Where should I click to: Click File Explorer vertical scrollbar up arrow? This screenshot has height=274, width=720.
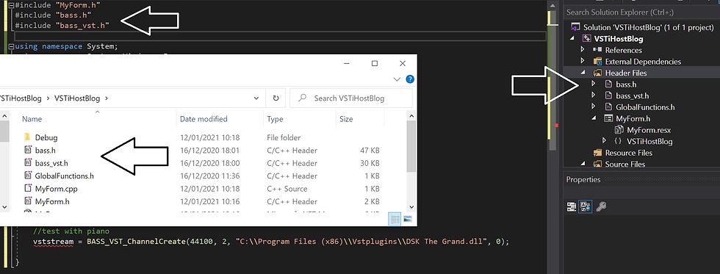coord(411,117)
